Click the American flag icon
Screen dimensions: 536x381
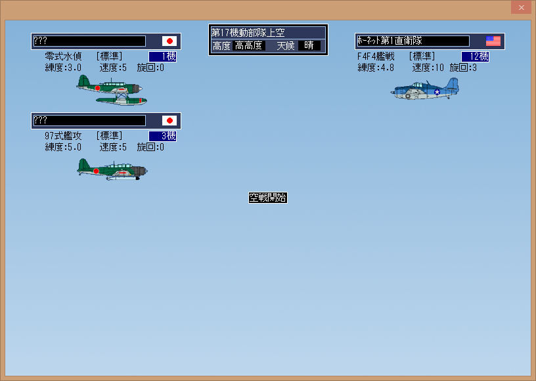[x=493, y=41]
